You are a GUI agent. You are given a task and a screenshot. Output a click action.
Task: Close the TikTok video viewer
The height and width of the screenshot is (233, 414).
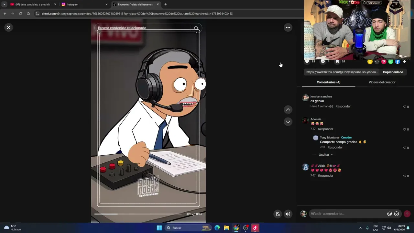pyautogui.click(x=9, y=28)
